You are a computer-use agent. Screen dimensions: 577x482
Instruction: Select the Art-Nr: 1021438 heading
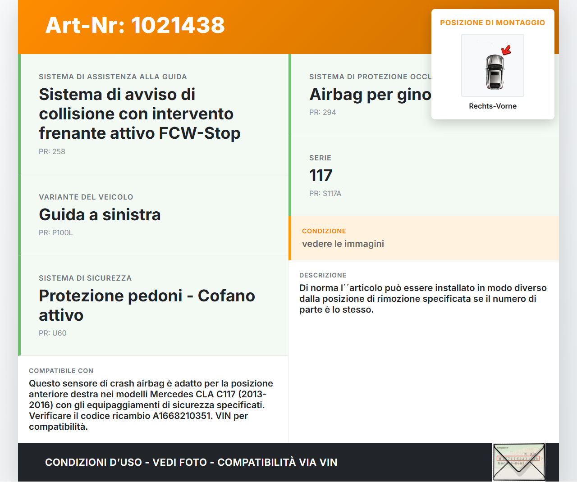[135, 25]
